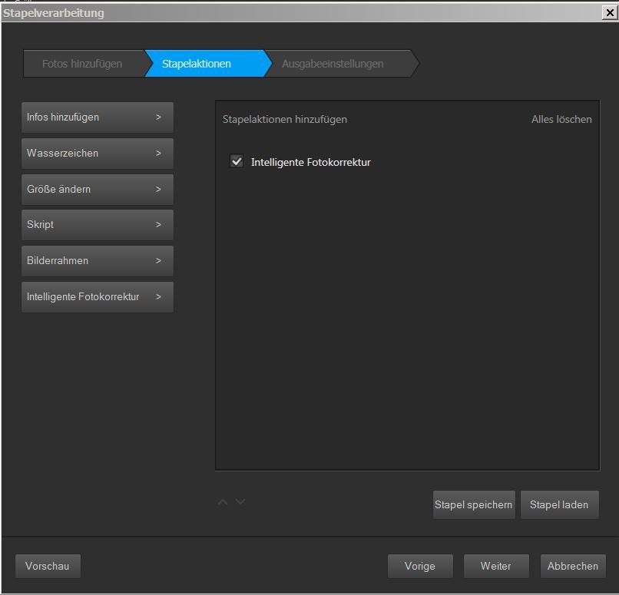The image size is (619, 595).
Task: Cancel the dialog with Abbrechen
Action: 573,567
